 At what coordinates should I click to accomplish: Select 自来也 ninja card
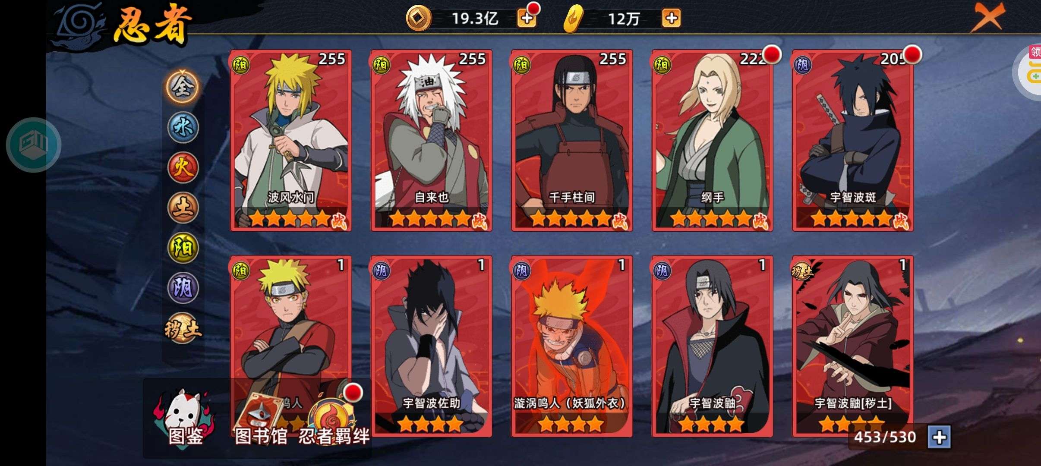coord(432,141)
